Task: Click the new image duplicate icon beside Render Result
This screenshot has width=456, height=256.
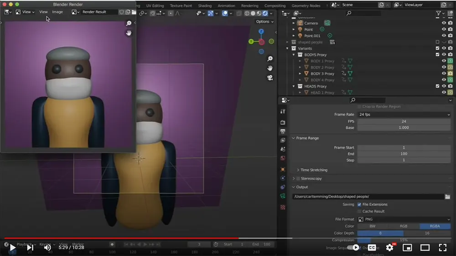Action: 128,12
